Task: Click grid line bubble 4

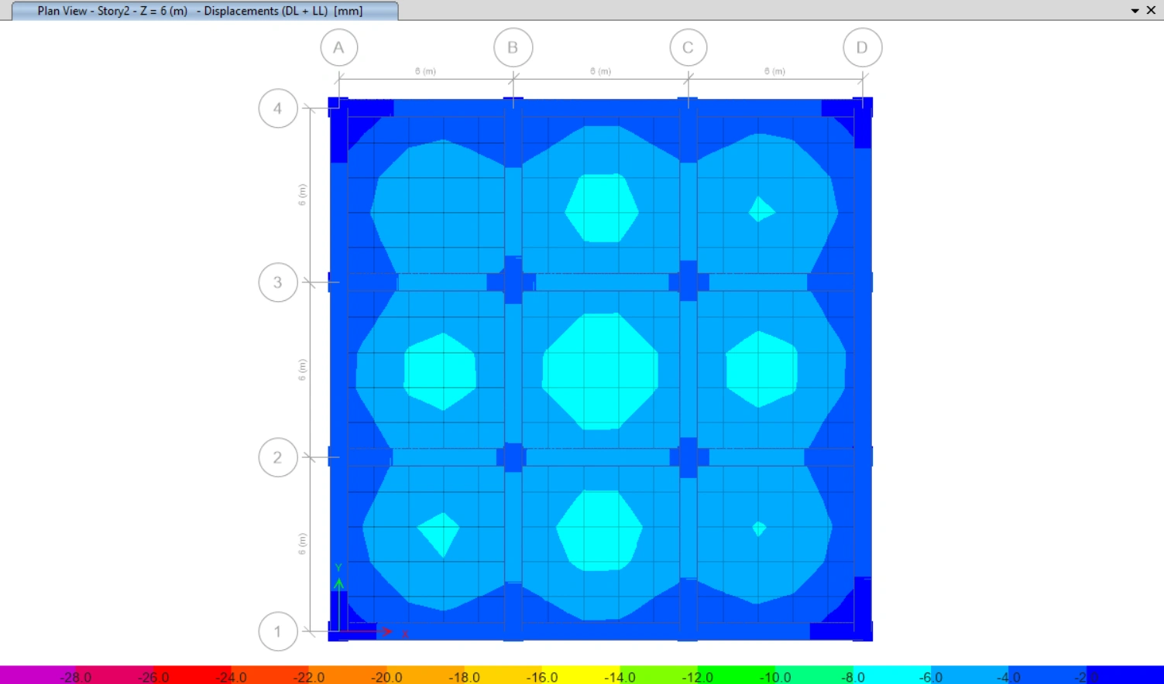Action: click(277, 108)
